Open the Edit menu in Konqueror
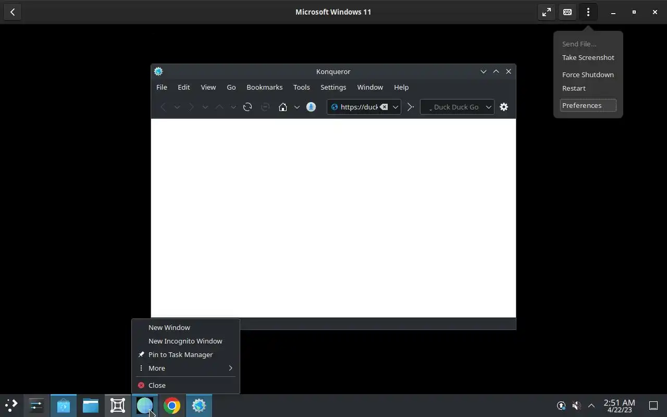Image resolution: width=667 pixels, height=417 pixels. point(184,87)
